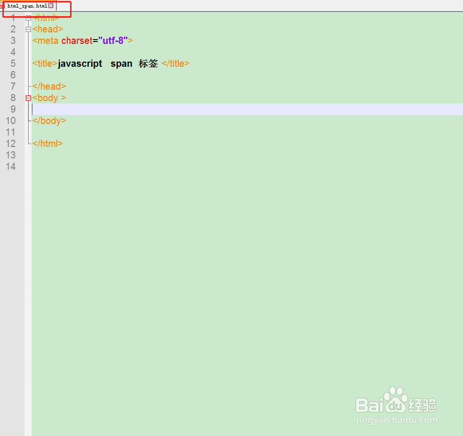Click the closing </title> tag
This screenshot has width=463, height=436.
tap(175, 63)
